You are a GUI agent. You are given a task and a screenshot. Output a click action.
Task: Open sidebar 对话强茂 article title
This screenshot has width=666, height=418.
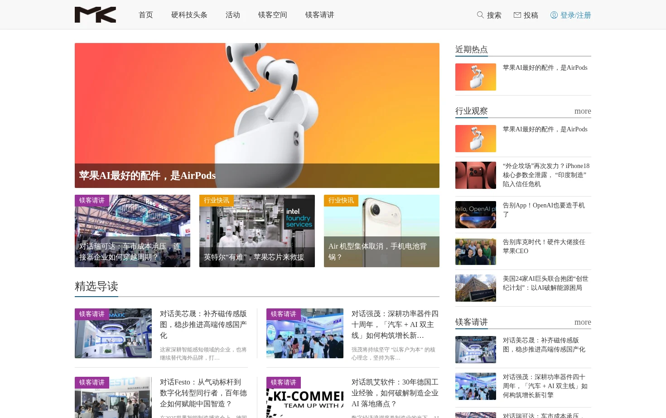(545, 386)
